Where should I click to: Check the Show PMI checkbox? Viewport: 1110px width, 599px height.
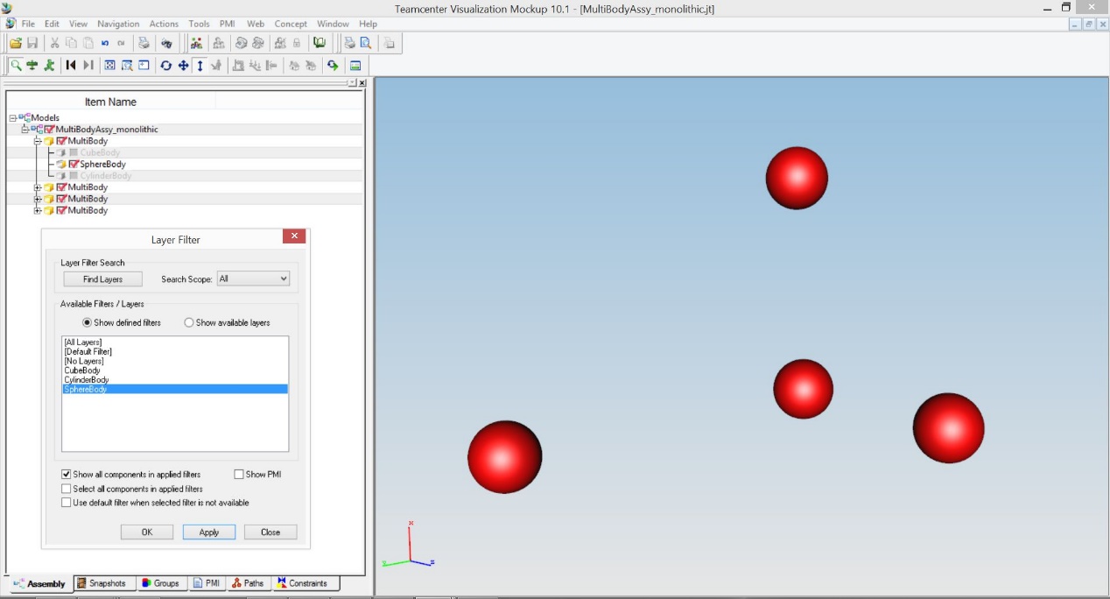coord(239,475)
